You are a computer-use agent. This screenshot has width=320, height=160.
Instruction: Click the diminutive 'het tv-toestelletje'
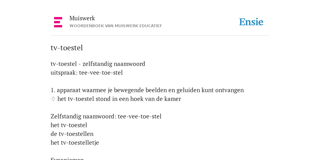coord(75,142)
